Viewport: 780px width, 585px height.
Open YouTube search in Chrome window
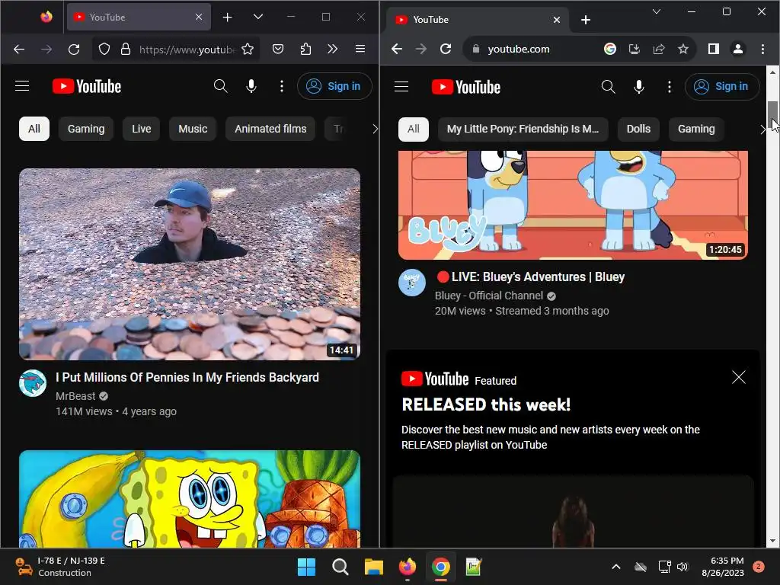[609, 87]
